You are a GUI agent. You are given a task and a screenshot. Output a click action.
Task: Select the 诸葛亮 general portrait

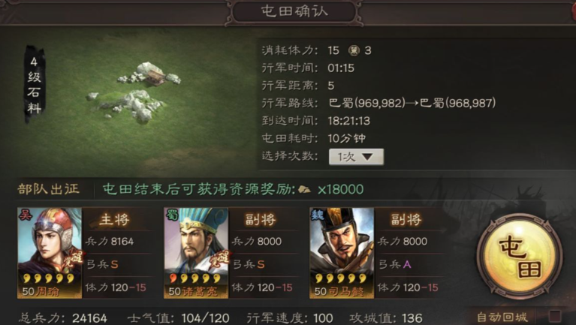click(x=196, y=253)
